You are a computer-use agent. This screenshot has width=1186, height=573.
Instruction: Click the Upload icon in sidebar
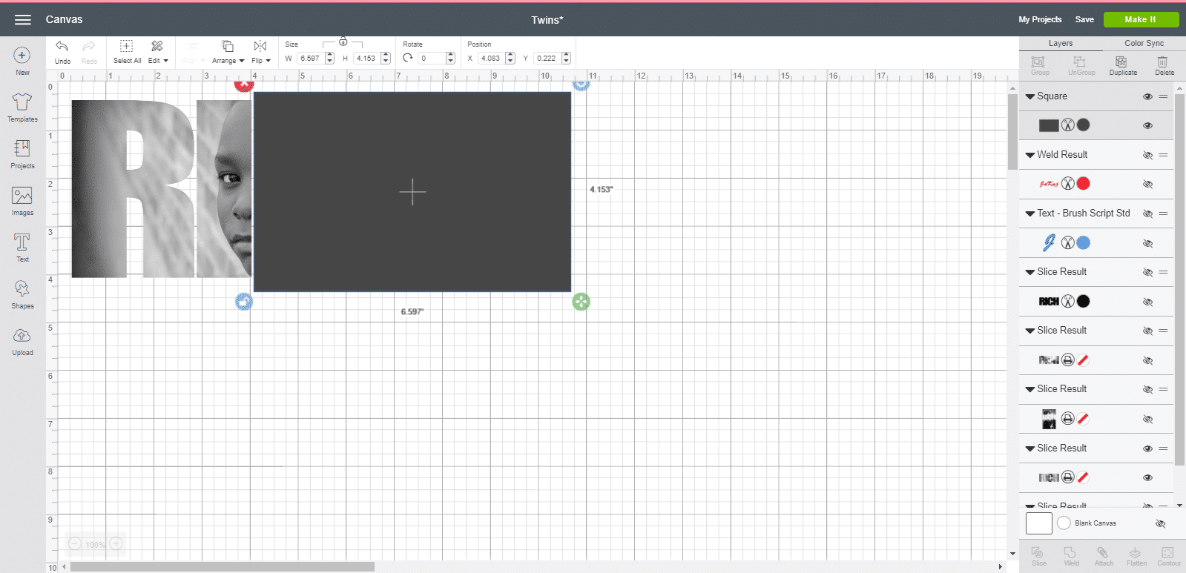22,341
